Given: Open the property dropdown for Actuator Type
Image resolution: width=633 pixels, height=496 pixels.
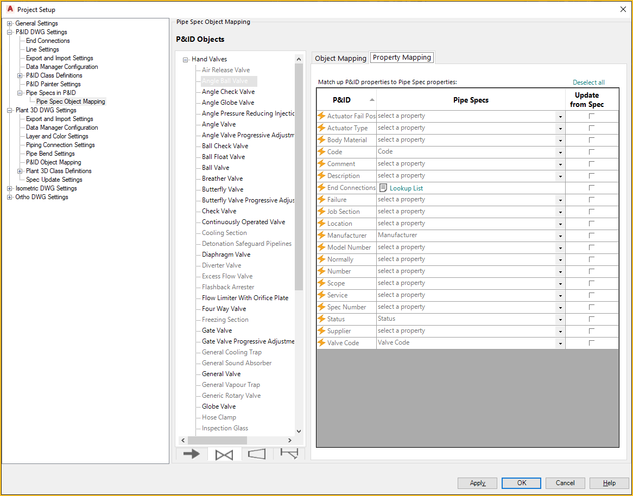Looking at the screenshot, I should point(560,128).
